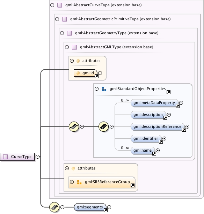Click the gml:AbstractCurveType (extension base) label
The height and width of the screenshot is (214, 204).
103,5
